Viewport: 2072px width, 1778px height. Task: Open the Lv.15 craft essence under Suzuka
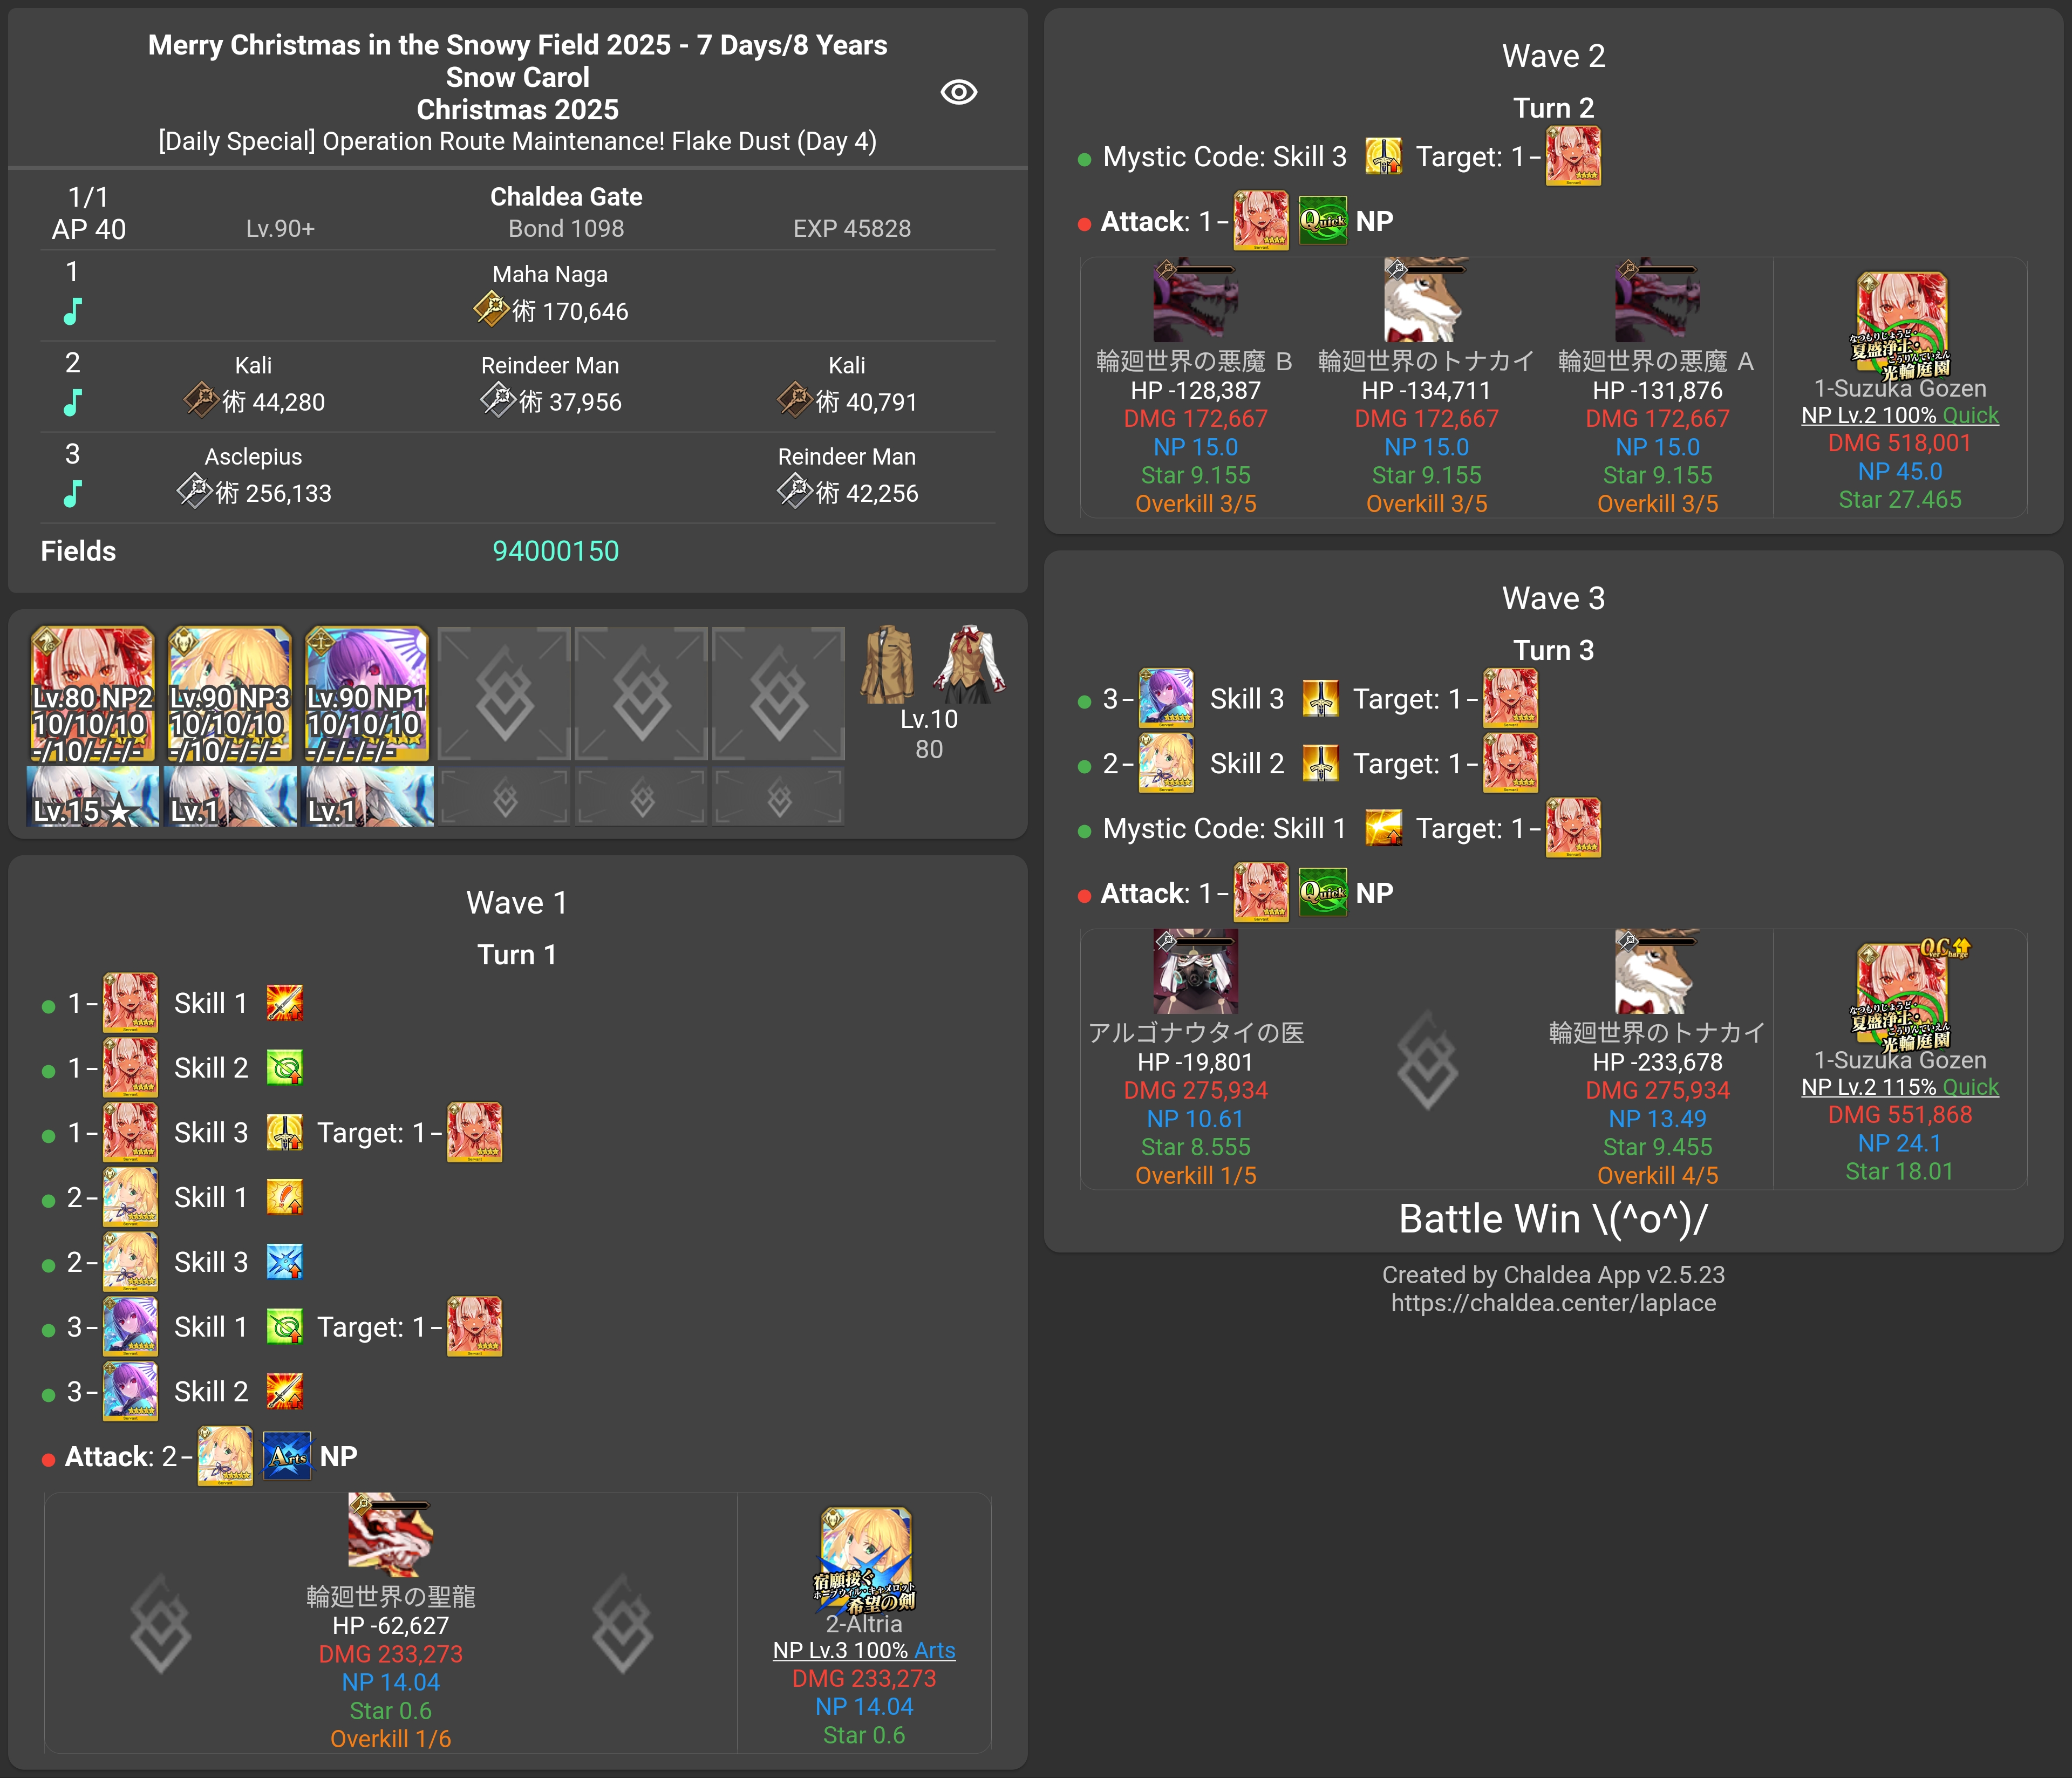click(92, 796)
